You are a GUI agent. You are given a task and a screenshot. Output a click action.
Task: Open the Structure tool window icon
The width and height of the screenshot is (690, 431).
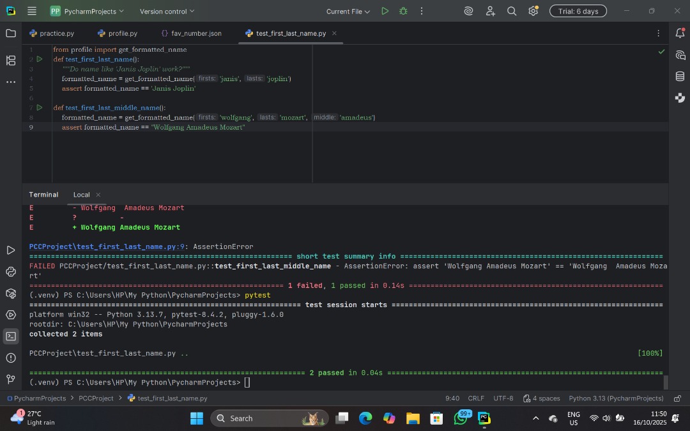[11, 60]
